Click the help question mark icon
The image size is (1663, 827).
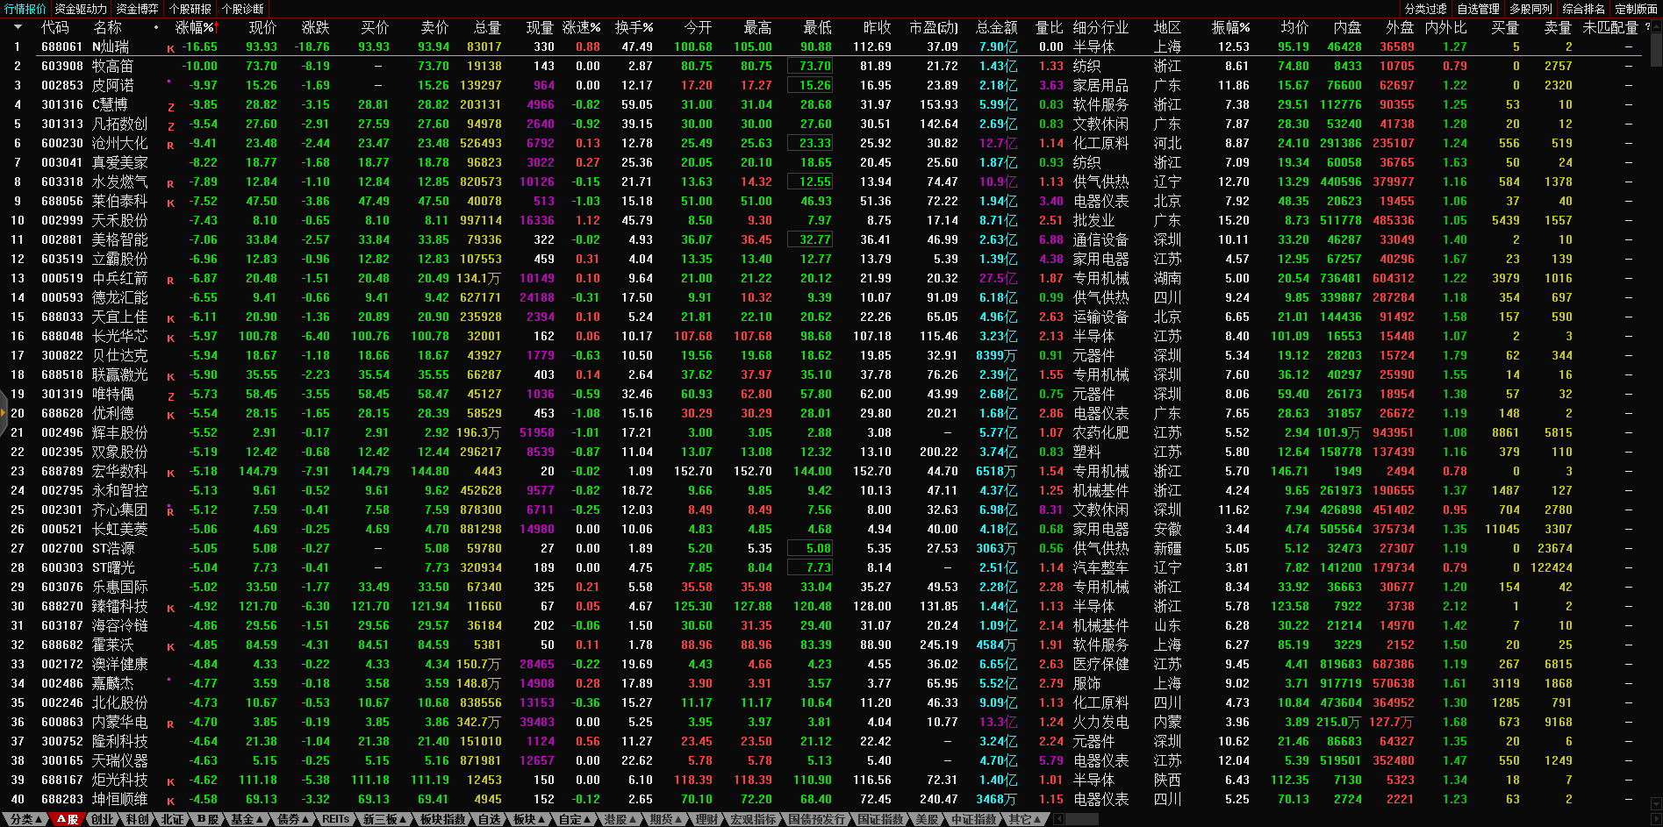(1647, 27)
